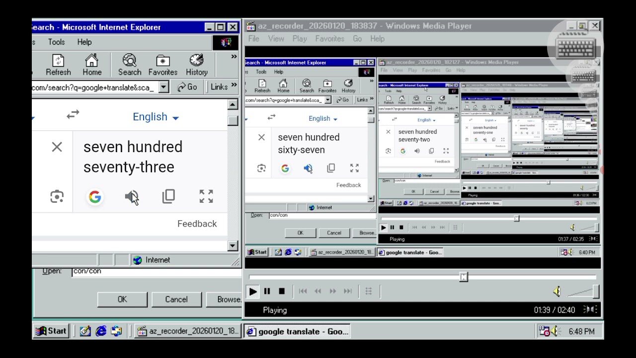Click the camera lens icon below seventy-three
This screenshot has height=358, width=636.
click(57, 197)
